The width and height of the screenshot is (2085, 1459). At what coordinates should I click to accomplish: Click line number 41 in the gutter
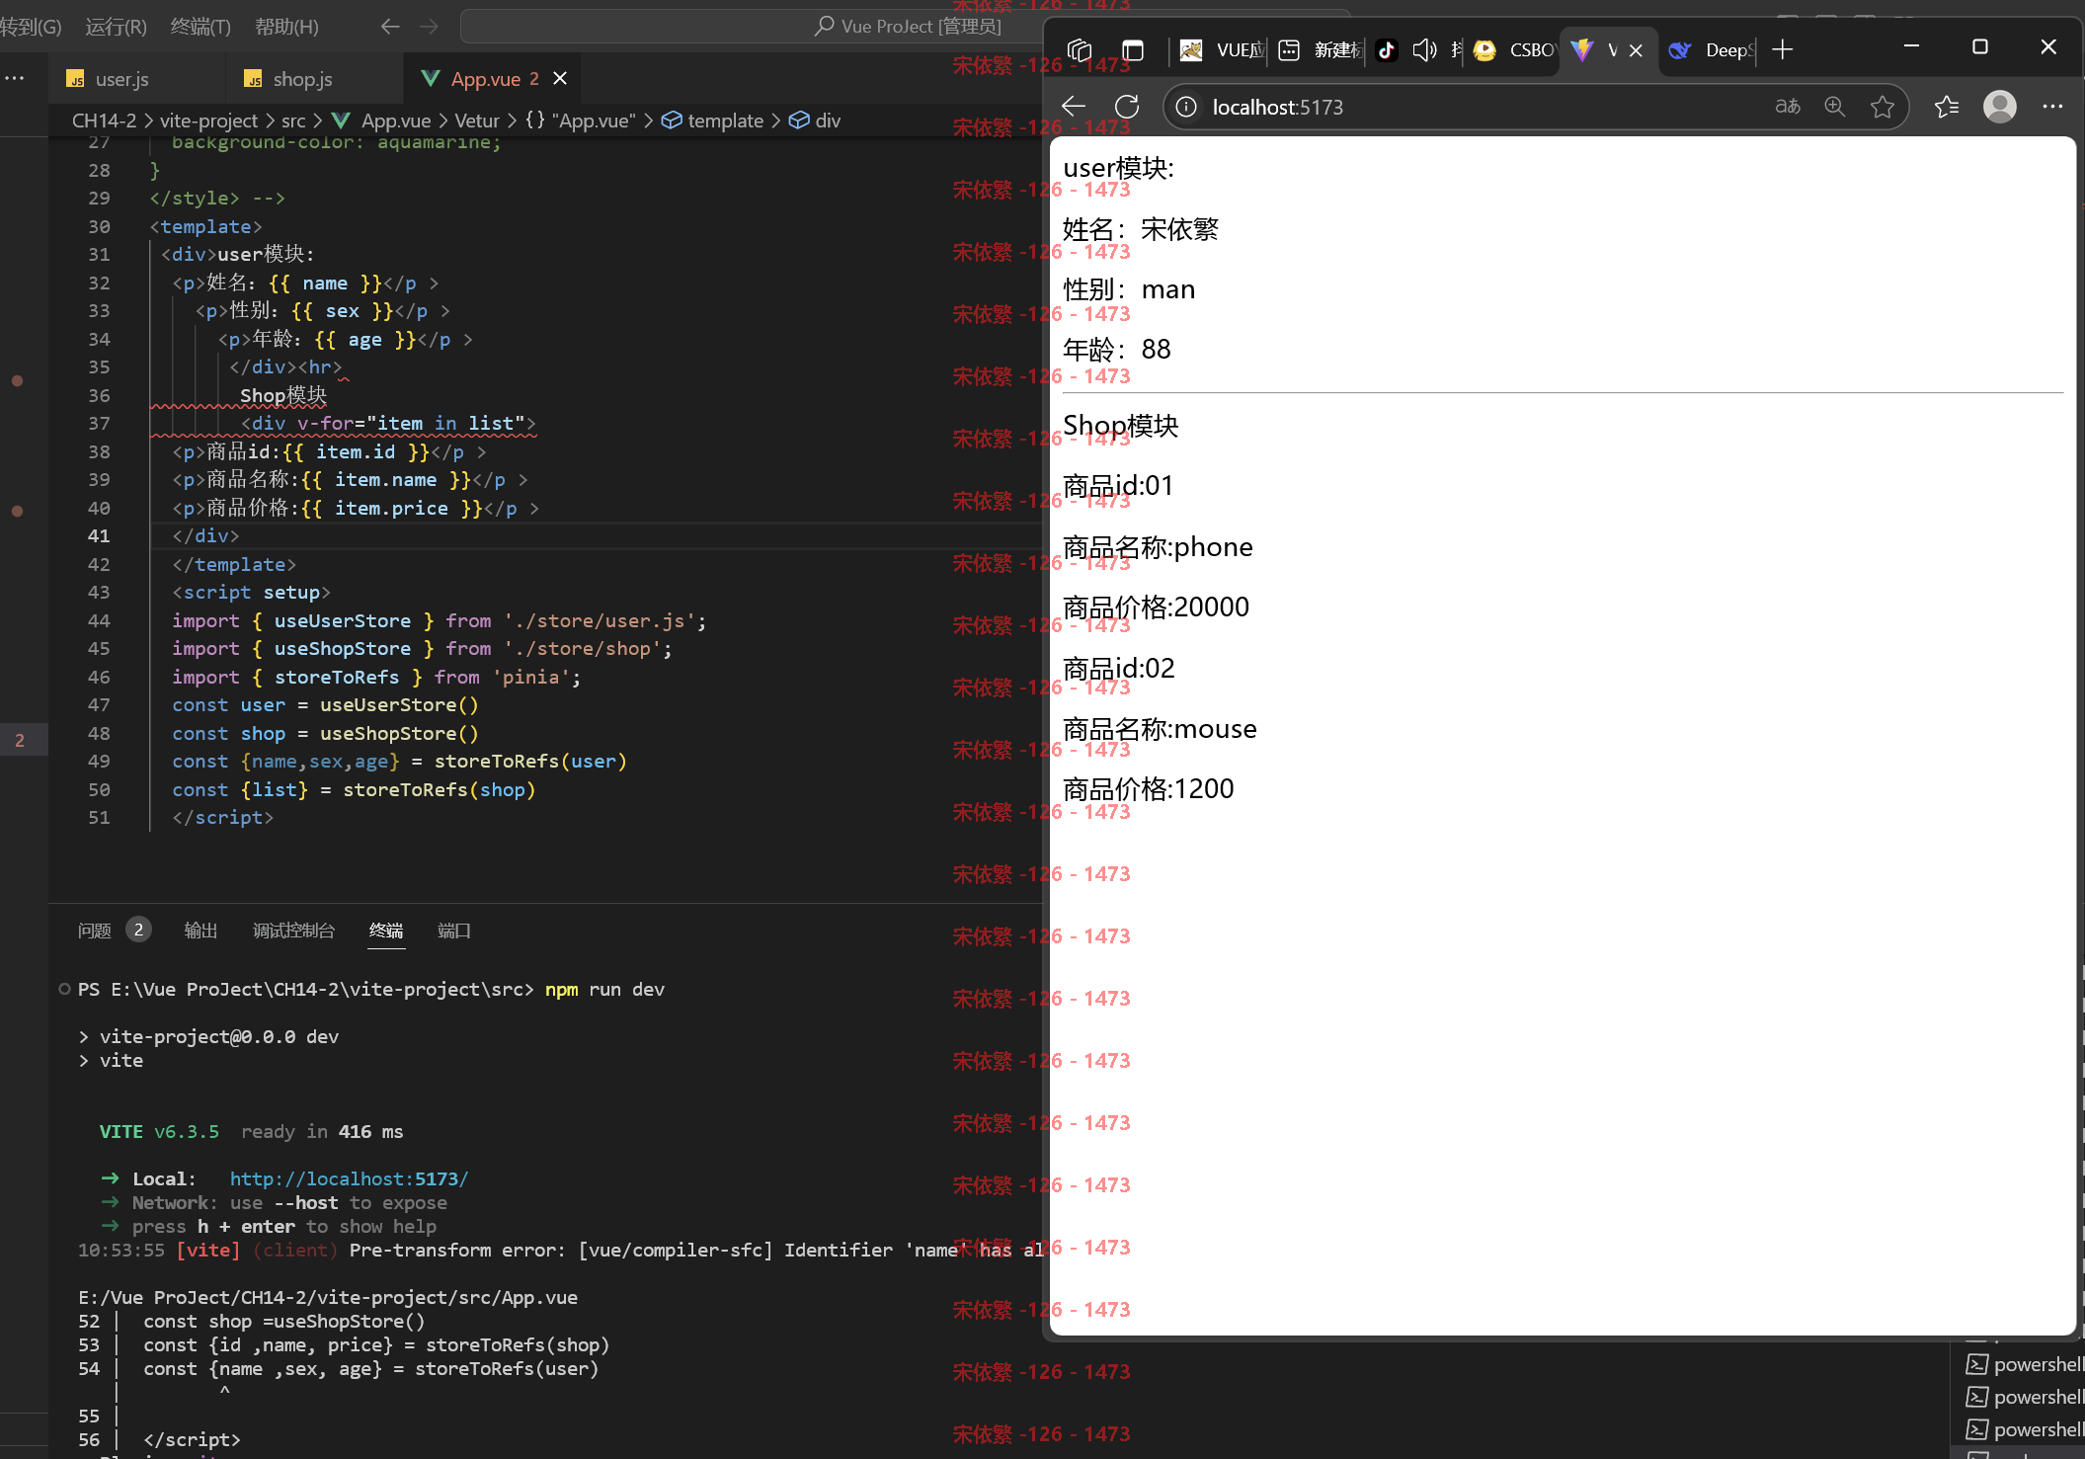(99, 535)
